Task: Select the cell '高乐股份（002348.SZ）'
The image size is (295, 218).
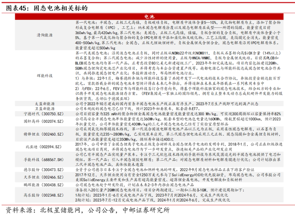Action: click(44, 195)
